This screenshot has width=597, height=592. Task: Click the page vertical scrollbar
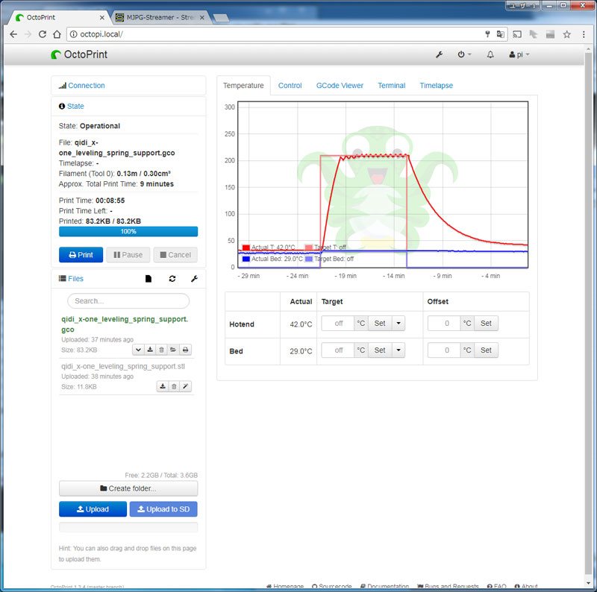[x=588, y=312]
